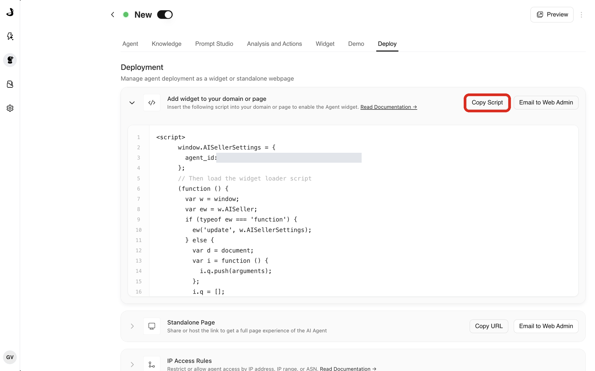Viewport: 595px width, 371px height.
Task: Open the Demo tab
Action: (356, 44)
